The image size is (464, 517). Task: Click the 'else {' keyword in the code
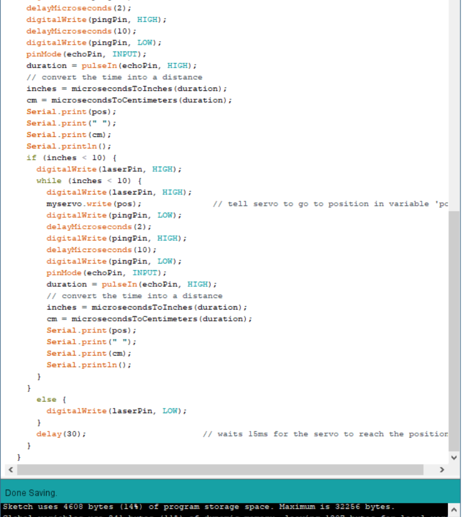tap(41, 399)
